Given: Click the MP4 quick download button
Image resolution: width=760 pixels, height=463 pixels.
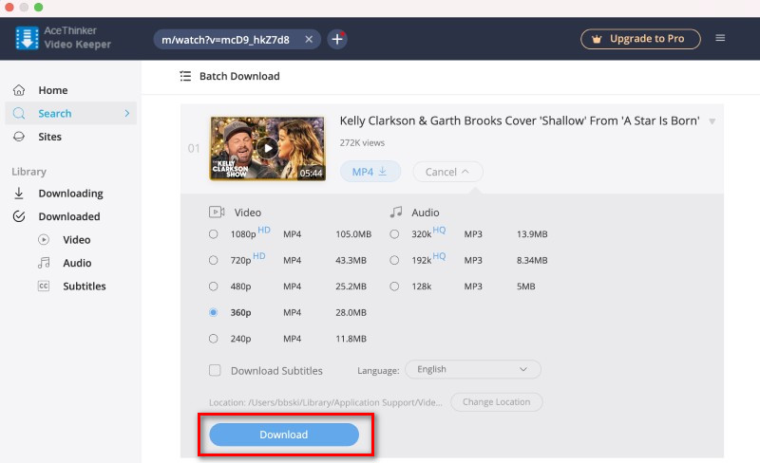Looking at the screenshot, I should pos(370,172).
